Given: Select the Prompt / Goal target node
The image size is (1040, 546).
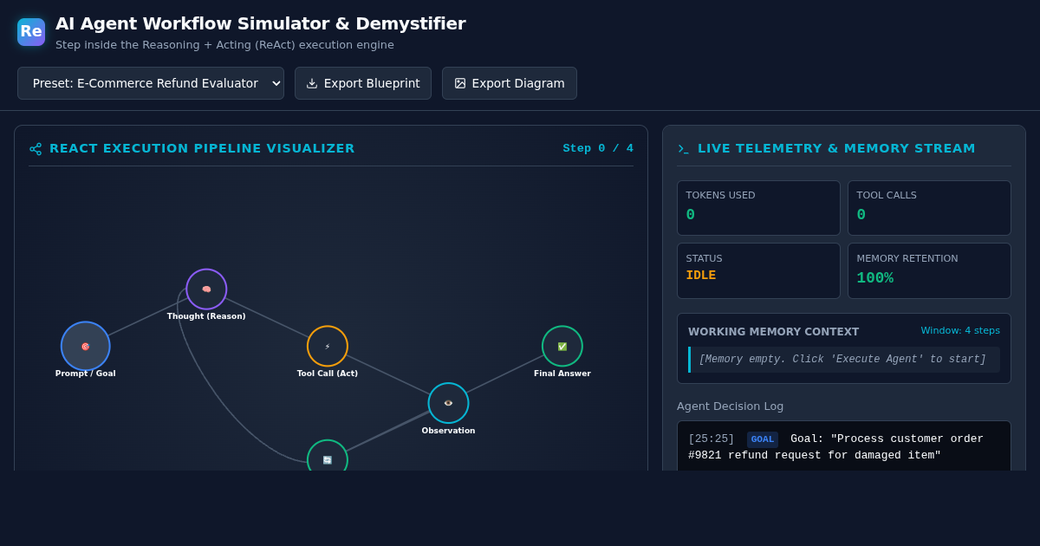Looking at the screenshot, I should coord(85,346).
